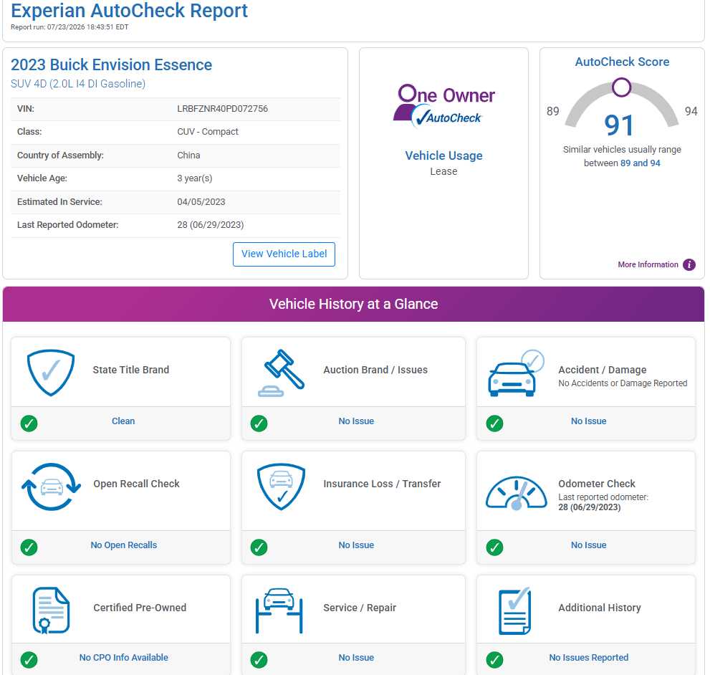Click green check in Auction Brand card
Screen dimensions: 710x675
coord(259,423)
